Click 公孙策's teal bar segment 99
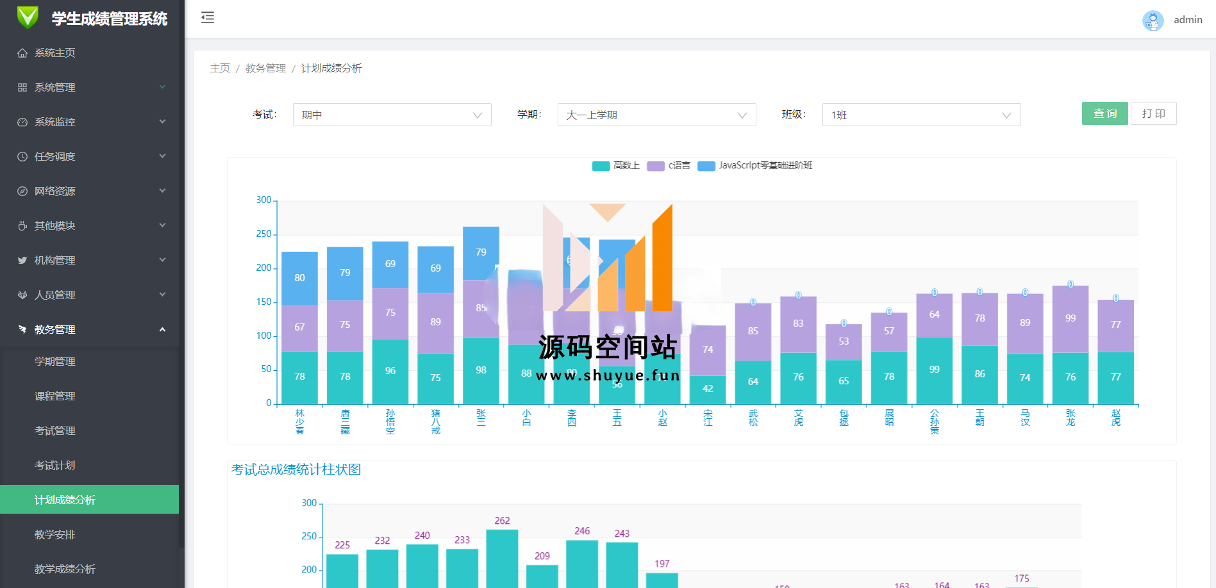 [935, 370]
